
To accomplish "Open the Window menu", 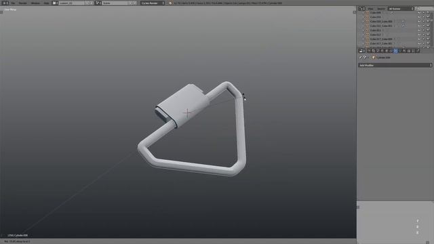I will point(35,3).
